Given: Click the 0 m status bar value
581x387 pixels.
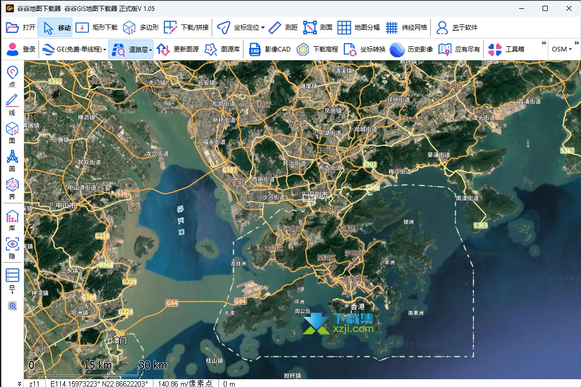Looking at the screenshot, I should pyautogui.click(x=229, y=384).
